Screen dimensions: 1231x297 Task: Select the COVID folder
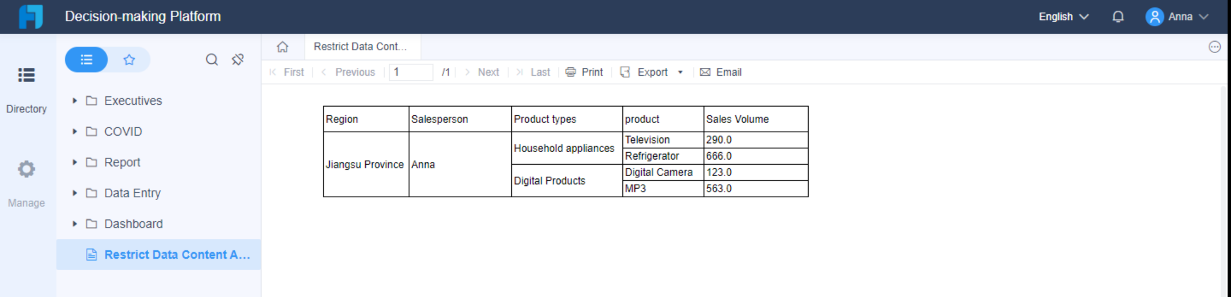(x=158, y=131)
